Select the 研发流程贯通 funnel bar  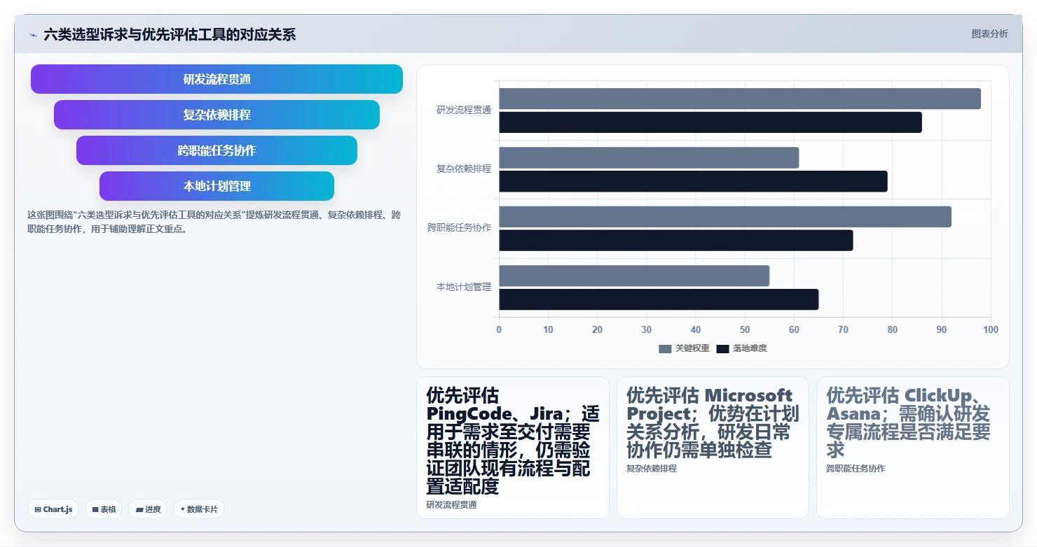[217, 79]
